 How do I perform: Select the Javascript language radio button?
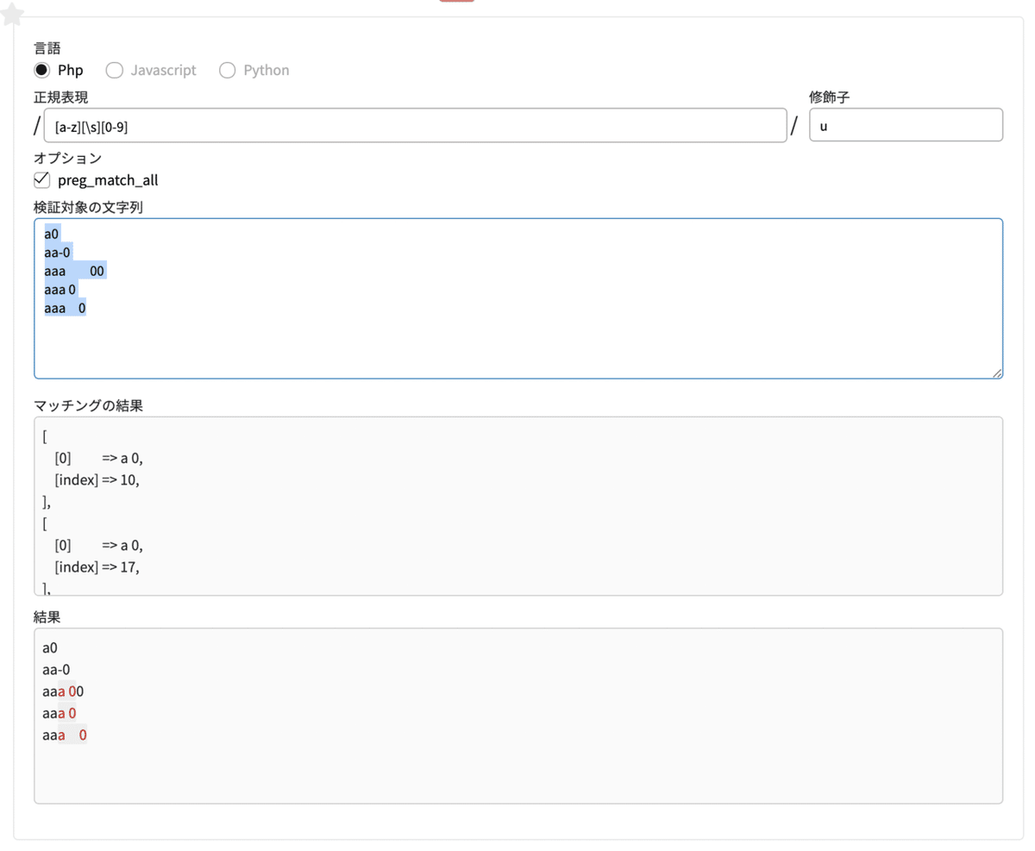(x=114, y=71)
